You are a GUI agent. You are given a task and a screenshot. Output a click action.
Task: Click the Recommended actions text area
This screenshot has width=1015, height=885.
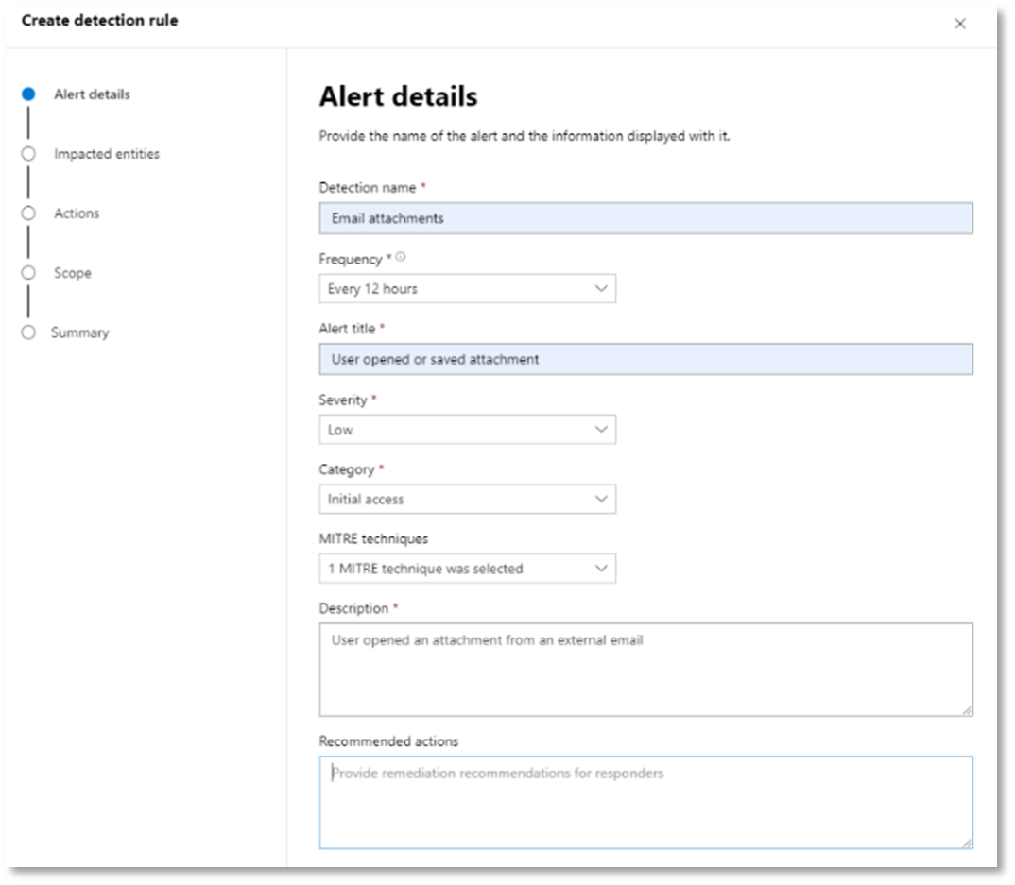[x=646, y=802]
